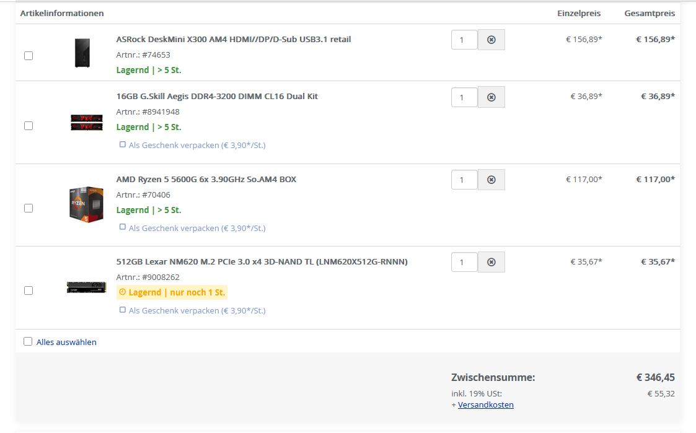Click Lexar NM620 SSD thumbnail

click(87, 287)
